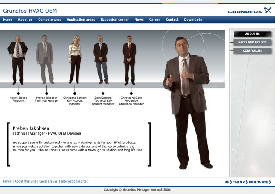The height and width of the screenshot is (194, 275).
Task: Click the Preben Jakobsen Technical Manager label
Action: coord(47,99)
